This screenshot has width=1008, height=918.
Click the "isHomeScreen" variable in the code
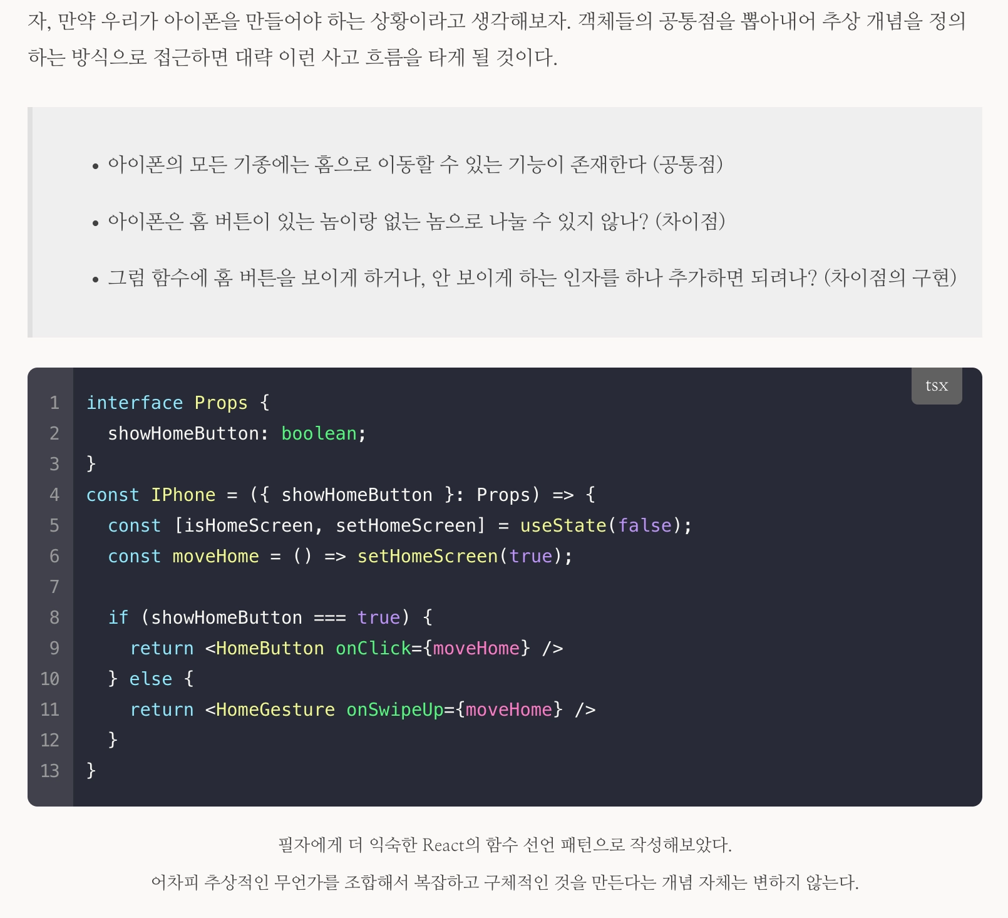[249, 525]
